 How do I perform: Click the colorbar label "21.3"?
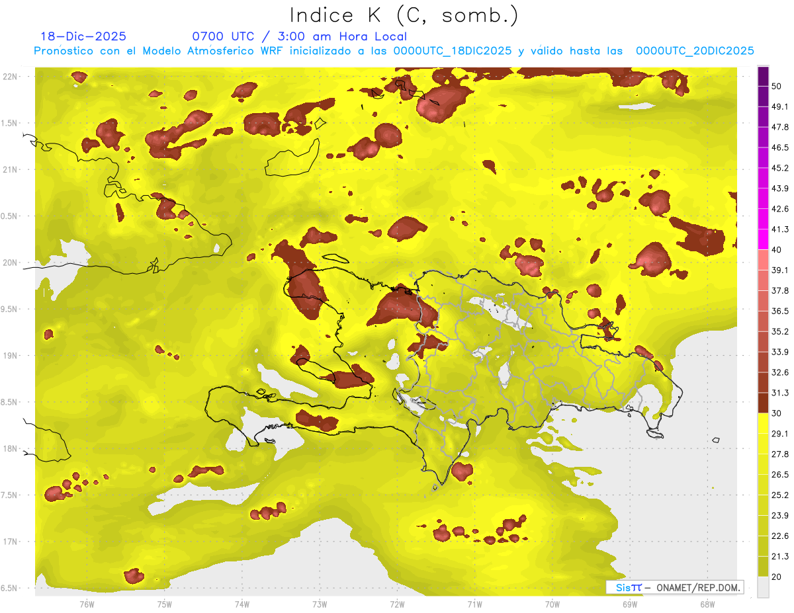[x=779, y=557]
